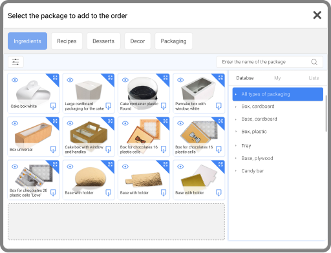Expand the Base, cardboard category arrow

tap(236, 119)
